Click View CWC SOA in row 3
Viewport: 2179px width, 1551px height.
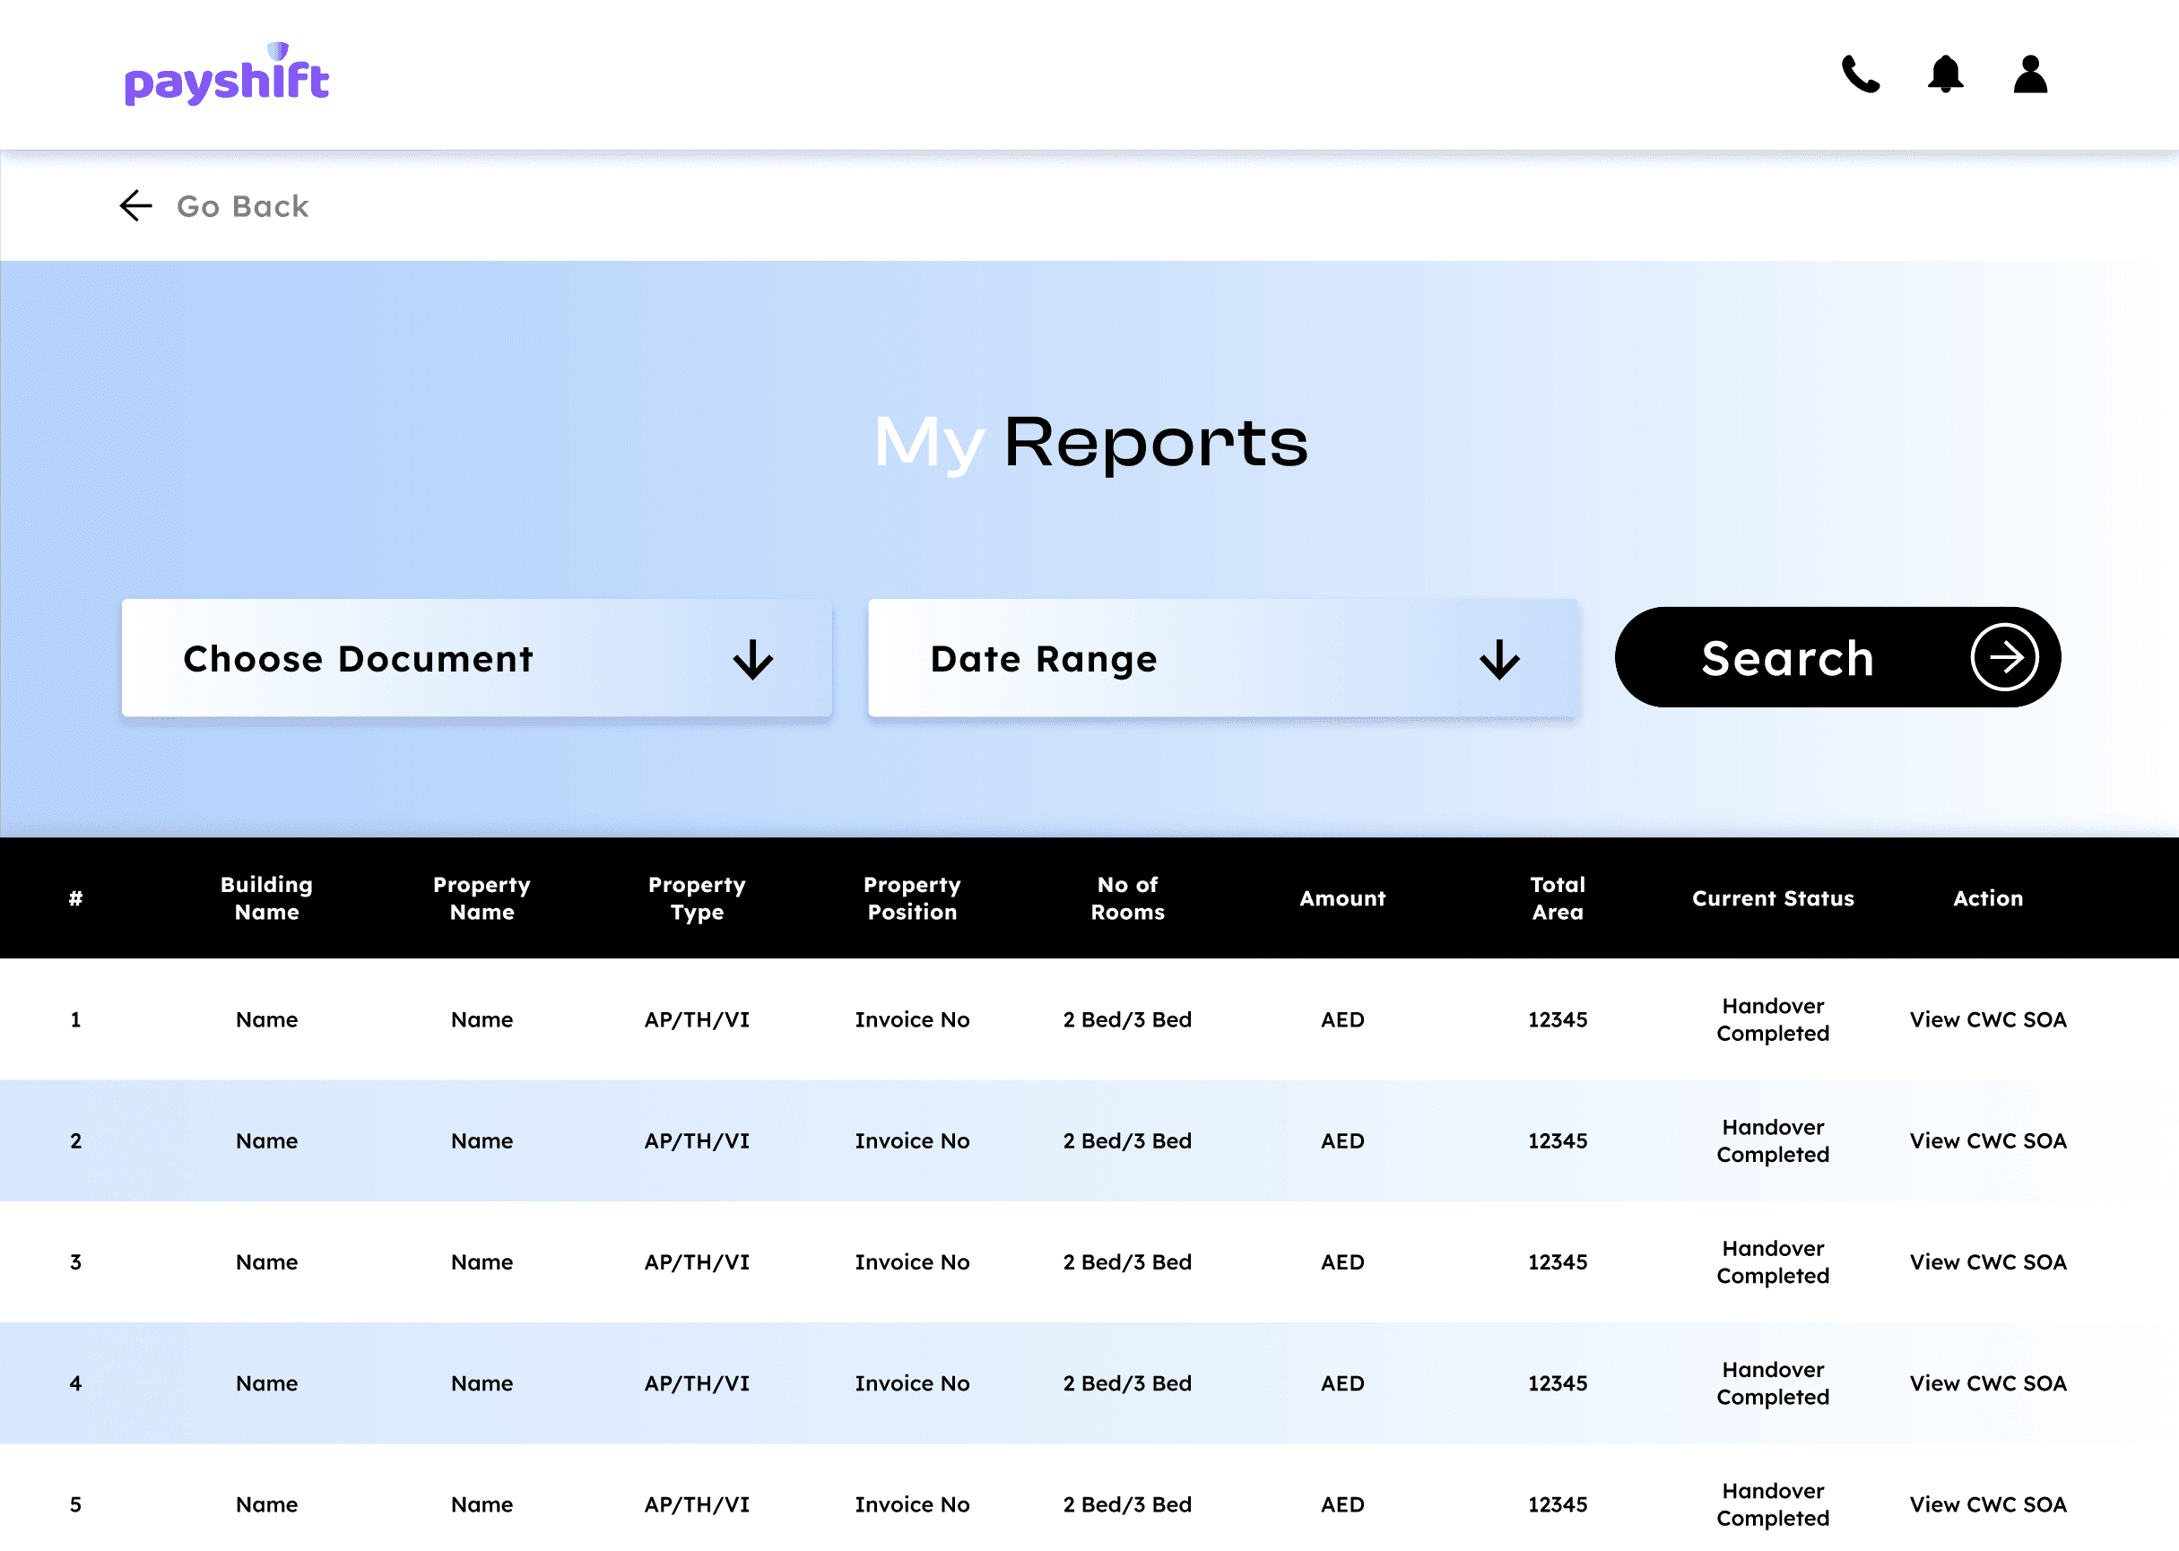pyautogui.click(x=1987, y=1261)
